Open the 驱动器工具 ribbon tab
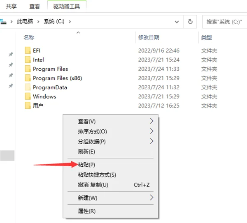The height and width of the screenshot is (223, 247). (x=67, y=7)
